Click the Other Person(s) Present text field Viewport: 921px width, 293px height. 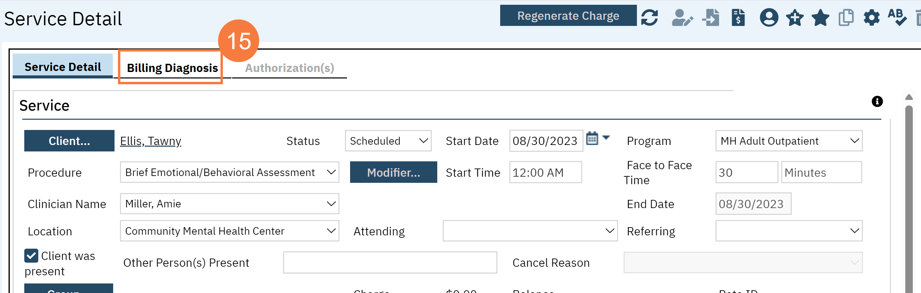pyautogui.click(x=390, y=262)
